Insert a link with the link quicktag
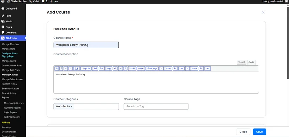The height and width of the screenshot is (137, 289). pyautogui.click(x=76, y=68)
